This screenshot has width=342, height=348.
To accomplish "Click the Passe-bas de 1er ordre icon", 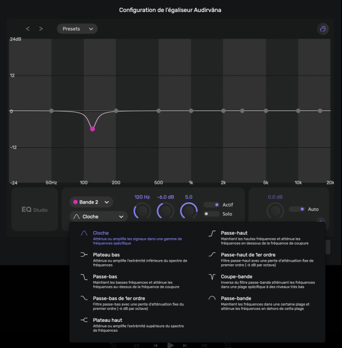I will coord(84,299).
